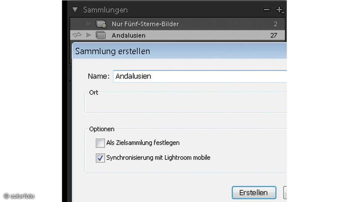Click the collection icon beside Andalusien
Viewport: 337px width, 202px height.
101,35
